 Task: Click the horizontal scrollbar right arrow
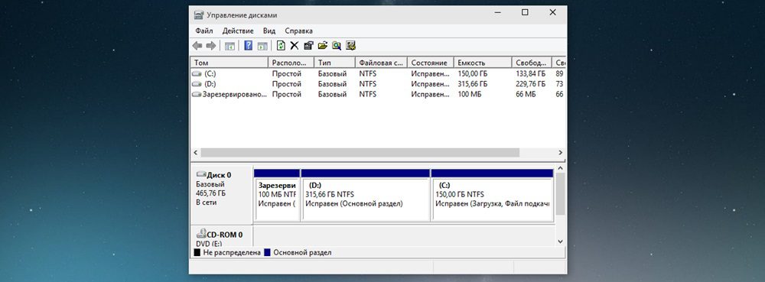coord(561,152)
